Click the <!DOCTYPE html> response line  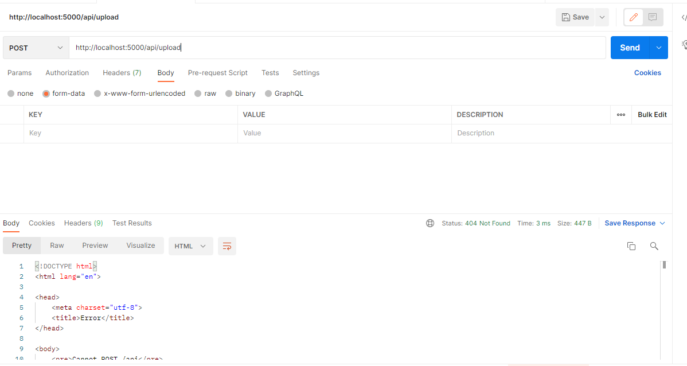(x=66, y=266)
